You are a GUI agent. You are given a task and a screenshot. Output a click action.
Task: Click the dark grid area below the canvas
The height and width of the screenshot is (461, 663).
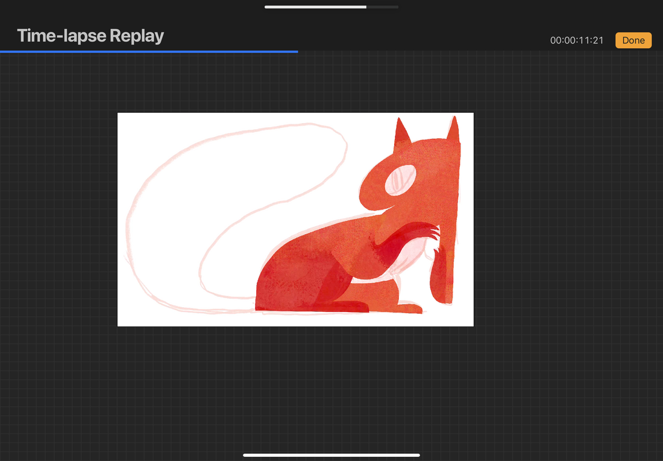pos(331,386)
